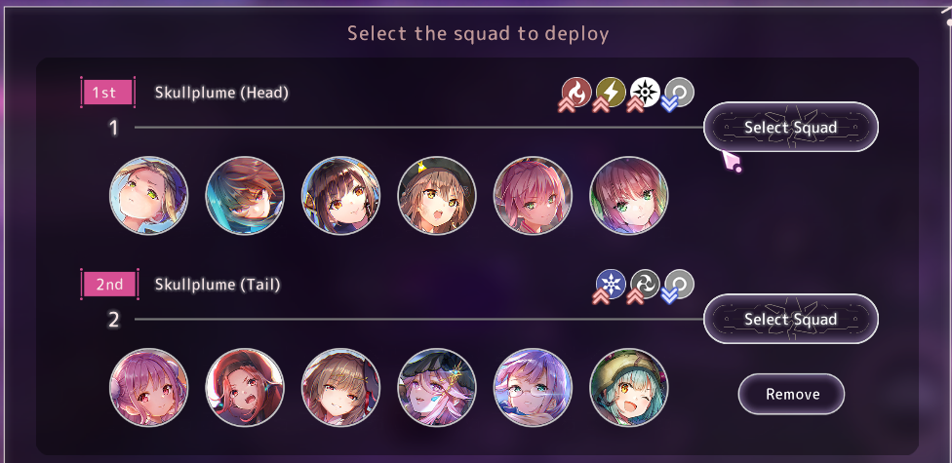Select the green-eyed character at end of squad 1
Viewport: 952px width, 463px height.
point(629,195)
